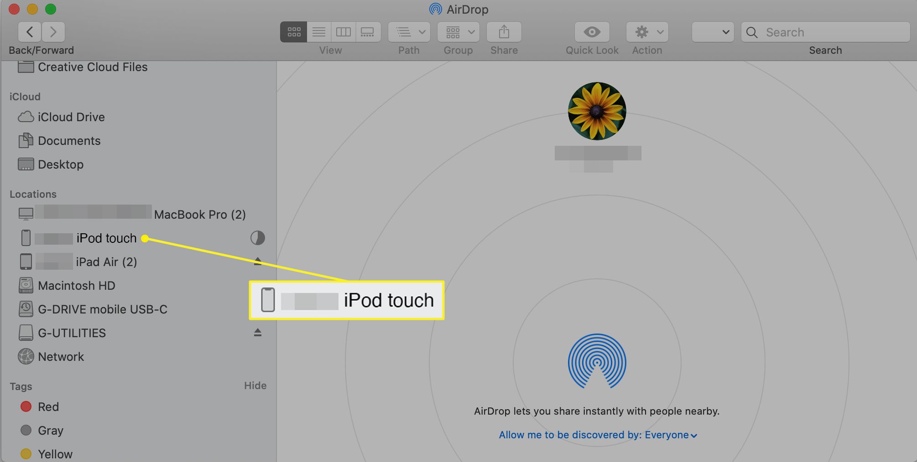917x462 pixels.
Task: Click the Quick Look eye button
Action: pos(592,32)
